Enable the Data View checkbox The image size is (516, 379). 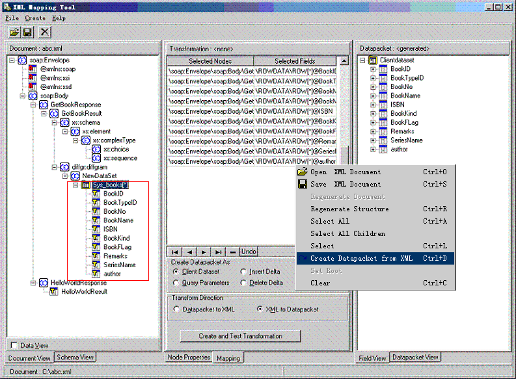[14, 345]
